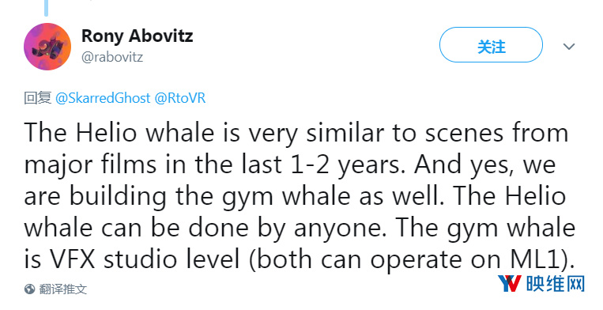
Task: Translate tweet via 翻译推文 link
Action: 62,289
